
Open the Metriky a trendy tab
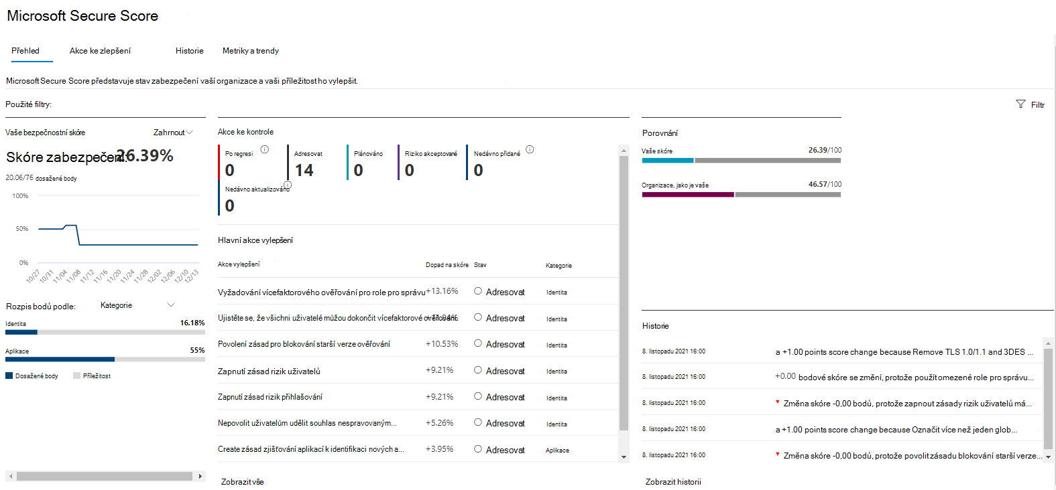click(251, 51)
